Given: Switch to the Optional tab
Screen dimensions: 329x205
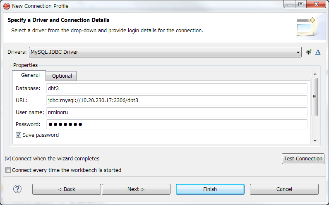Looking at the screenshot, I should click(x=62, y=76).
